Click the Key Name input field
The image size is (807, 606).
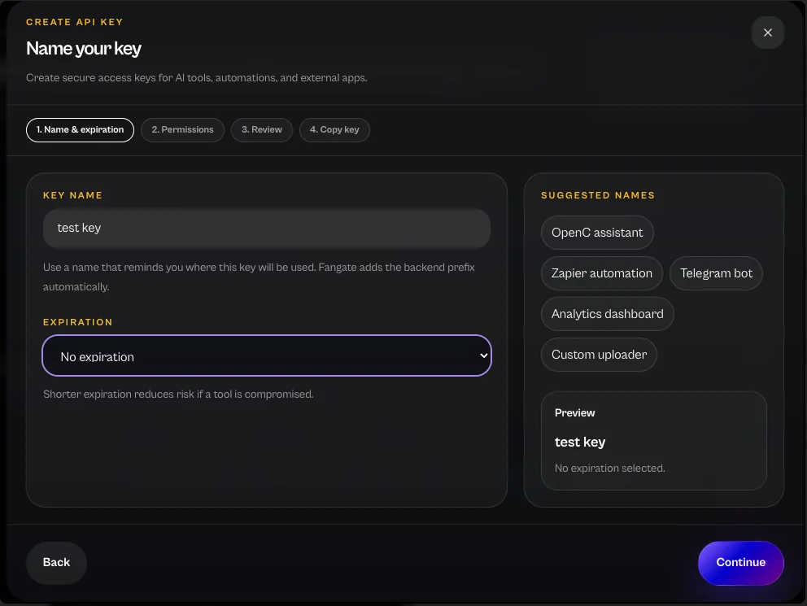[267, 228]
